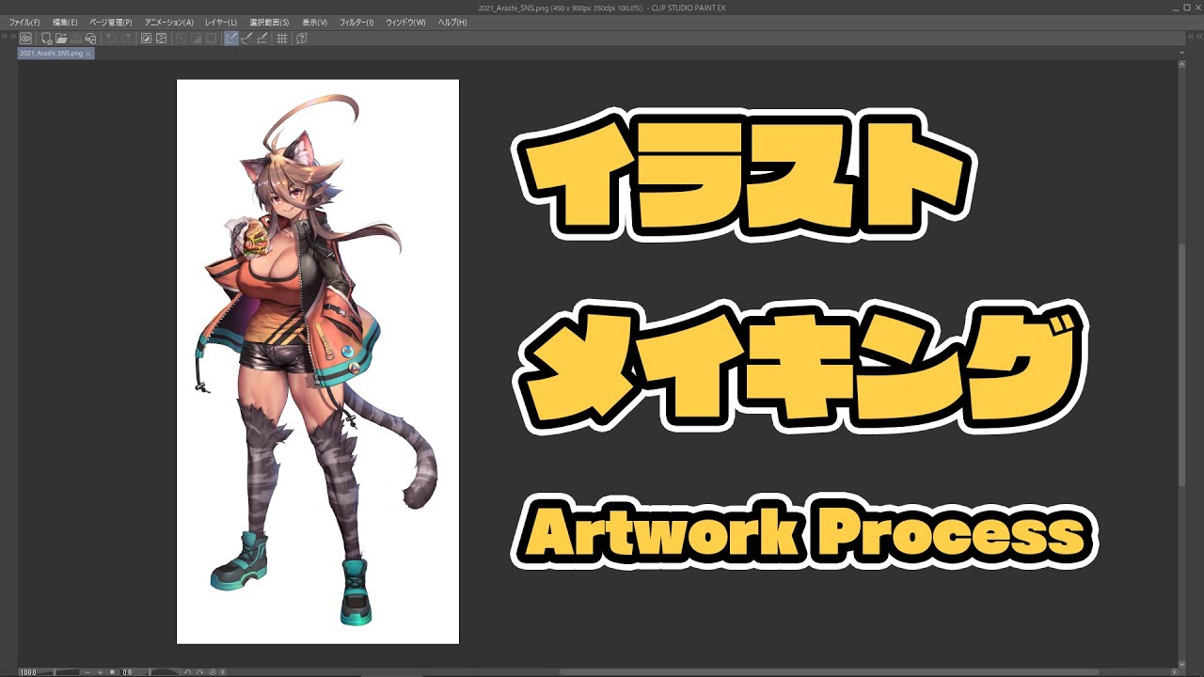Click the rotate canvas right icon
1204x677 pixels.
(x=199, y=672)
